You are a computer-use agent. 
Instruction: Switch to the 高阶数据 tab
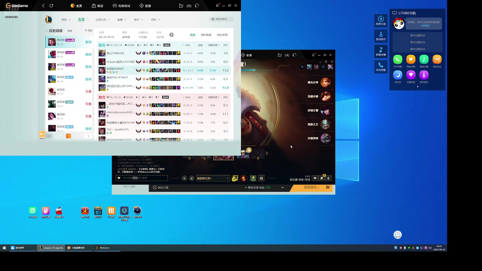pyautogui.click(x=206, y=35)
